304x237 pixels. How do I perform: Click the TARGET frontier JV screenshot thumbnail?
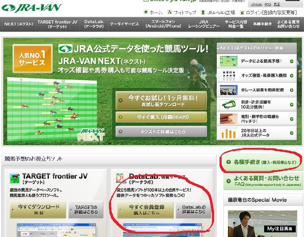click(56, 230)
